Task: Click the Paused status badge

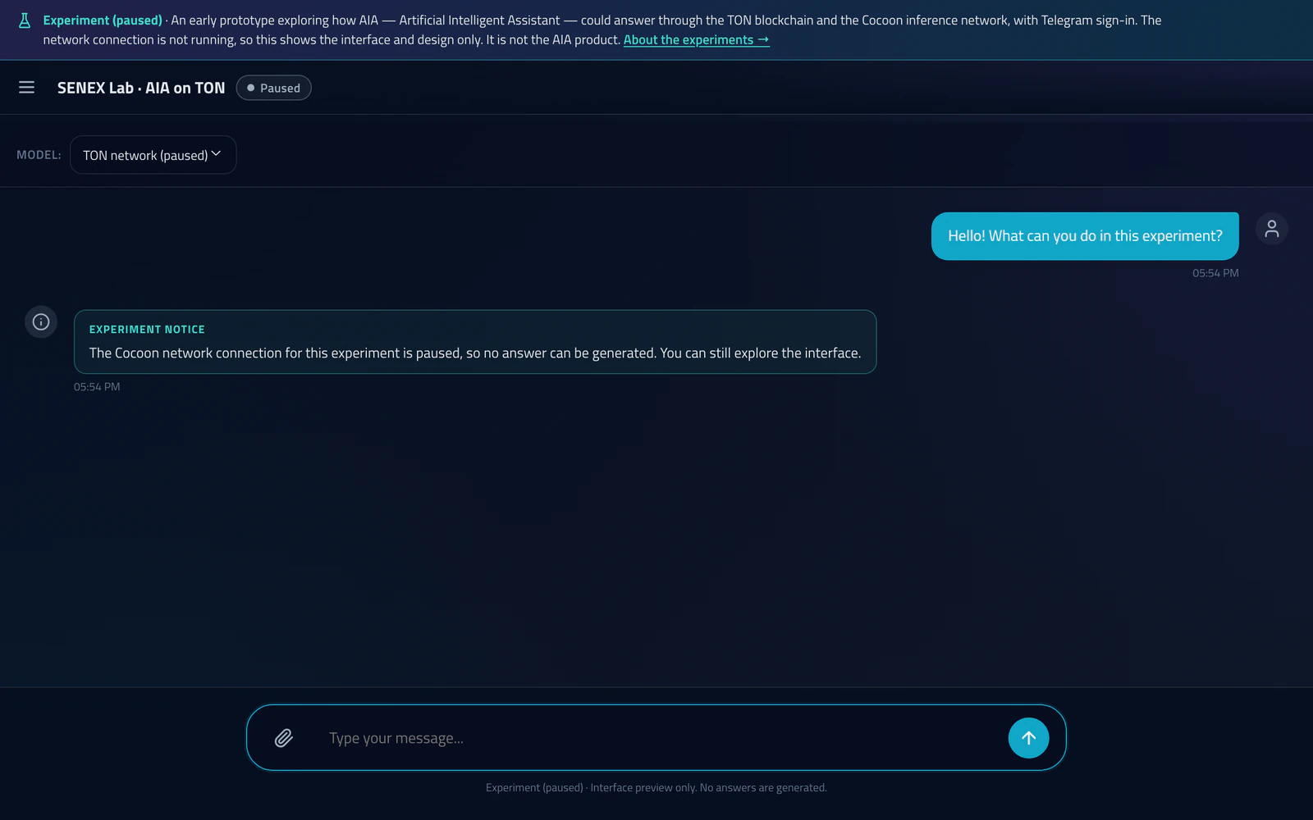Action: click(273, 88)
